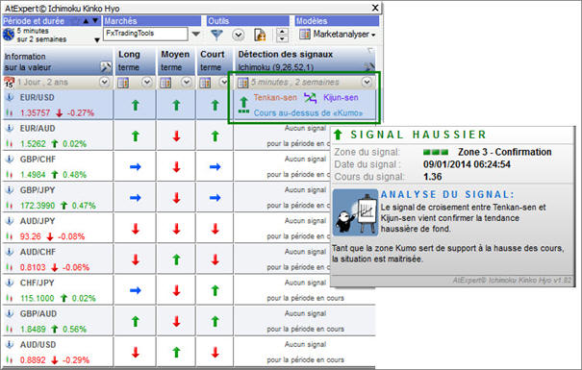Screen dimensions: 582x370
Task: Click the info icon next to GBP/CHF
Action: (10, 159)
